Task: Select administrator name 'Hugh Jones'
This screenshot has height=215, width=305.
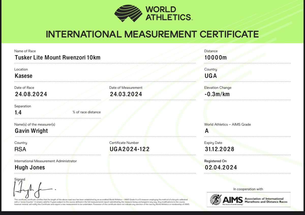Action: tap(29, 167)
